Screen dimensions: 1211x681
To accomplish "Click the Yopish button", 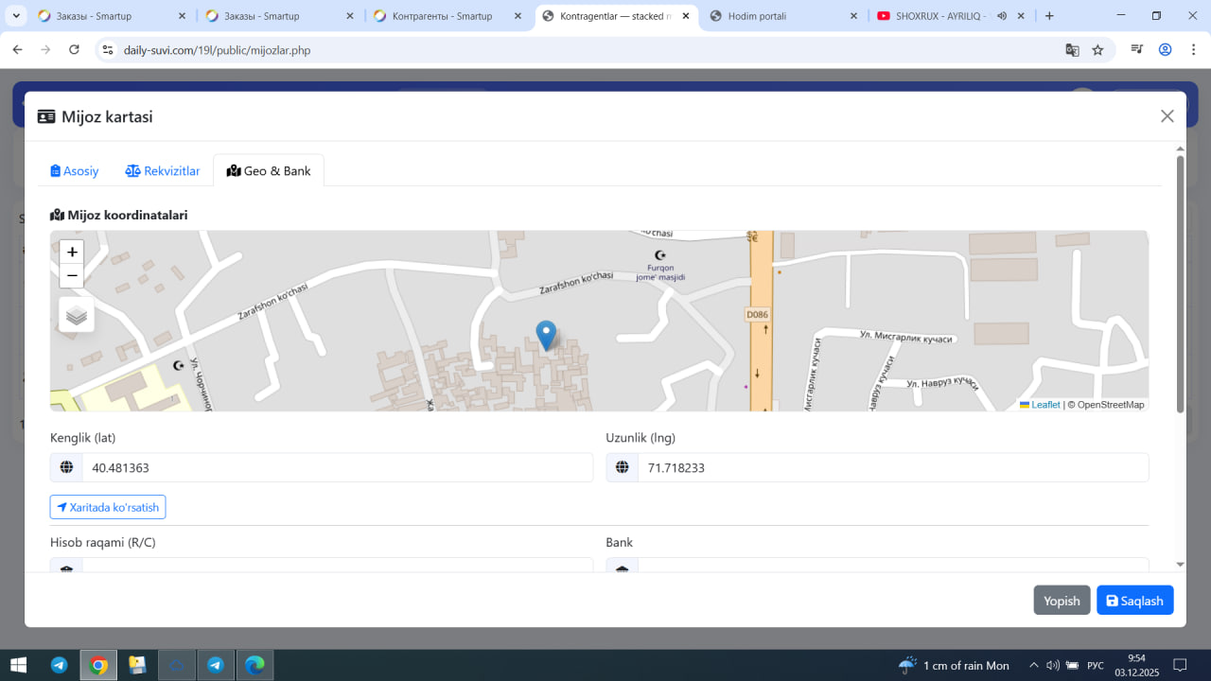I will (1062, 601).
